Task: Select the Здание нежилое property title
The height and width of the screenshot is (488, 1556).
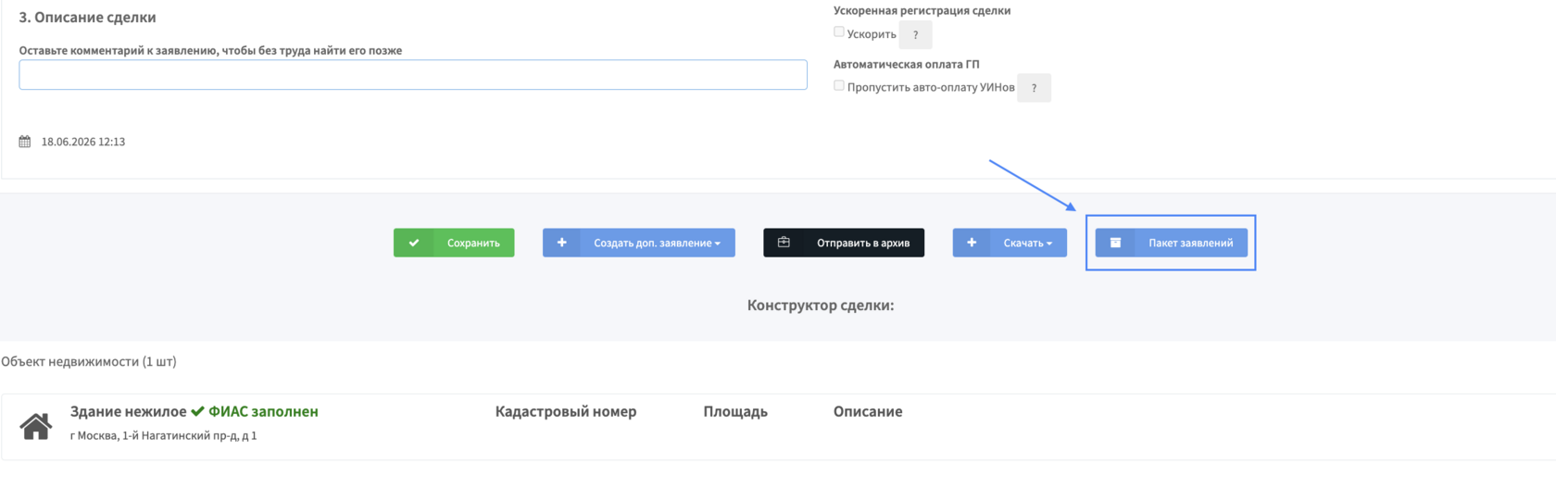Action: point(129,411)
